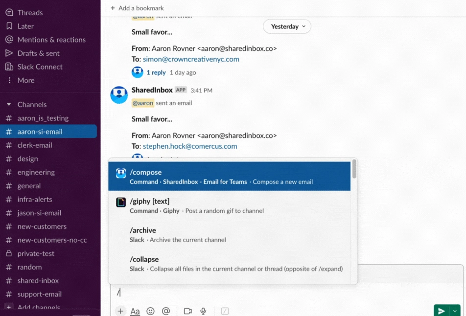This screenshot has width=466, height=316.
Task: Open the send options dropdown arrow
Action: pyautogui.click(x=455, y=311)
